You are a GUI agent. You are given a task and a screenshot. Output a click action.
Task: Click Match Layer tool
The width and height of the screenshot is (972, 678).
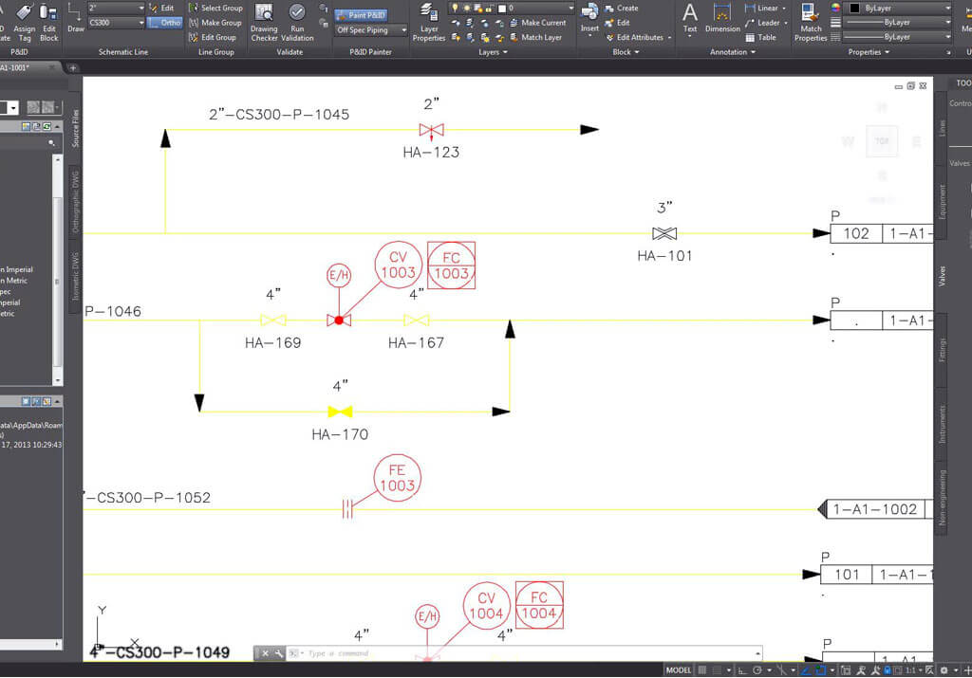pos(535,37)
